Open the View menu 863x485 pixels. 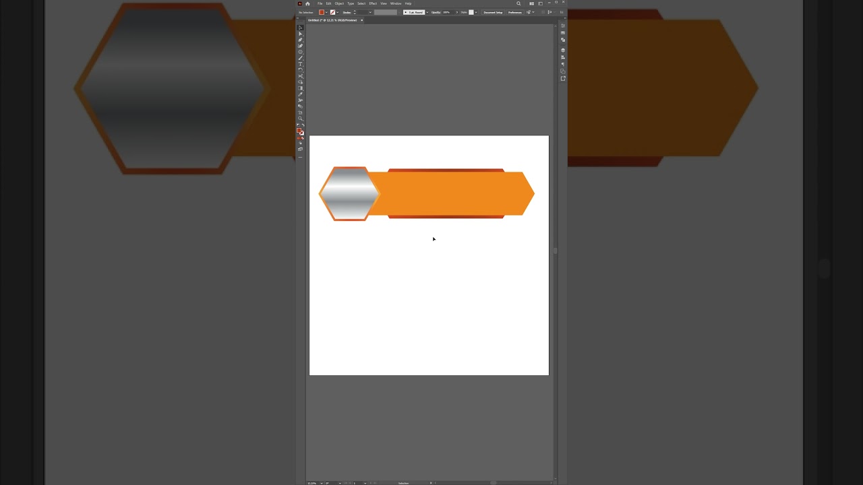[384, 3]
